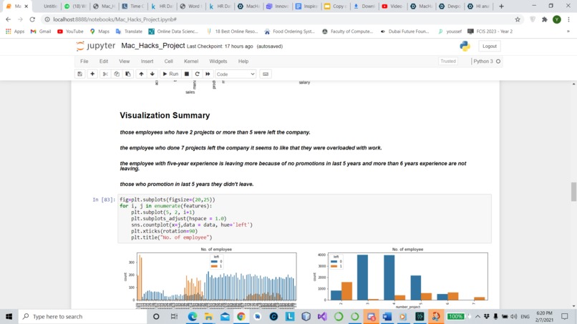This screenshot has height=324, width=577.
Task: Rename notebook via Mac_Hacks_Project title
Action: click(152, 46)
